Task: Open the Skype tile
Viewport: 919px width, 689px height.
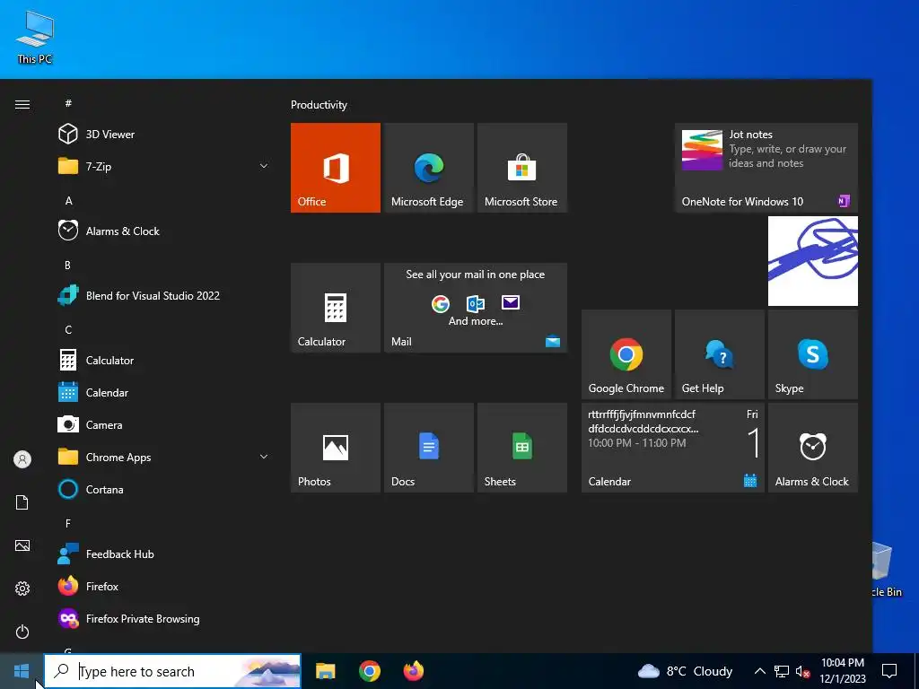Action: coord(813,354)
